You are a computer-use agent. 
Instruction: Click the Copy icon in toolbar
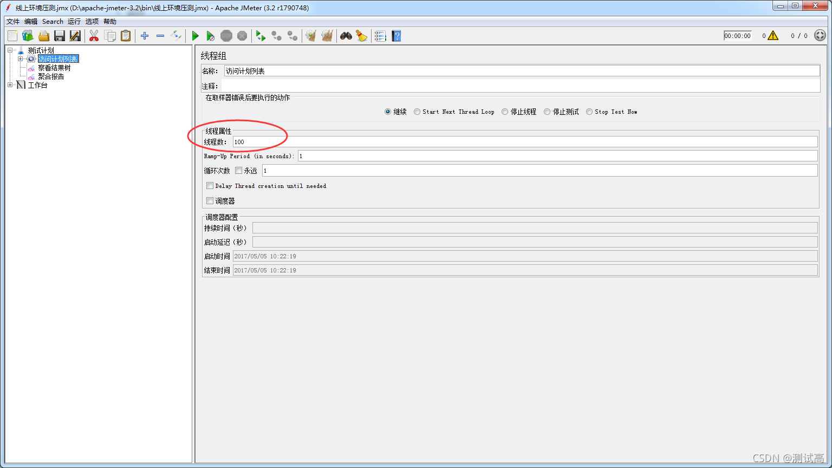(x=110, y=36)
